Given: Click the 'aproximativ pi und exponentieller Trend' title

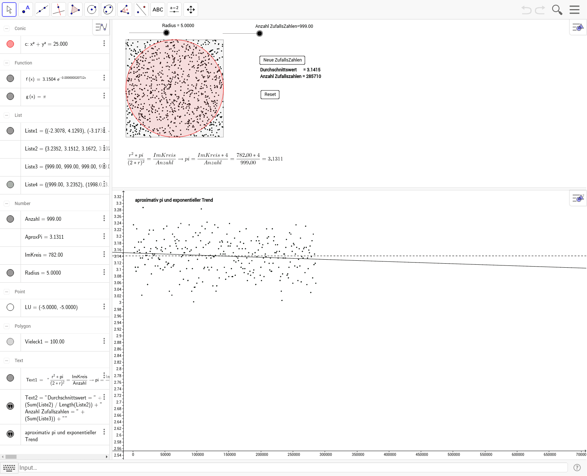Looking at the screenshot, I should [x=174, y=200].
